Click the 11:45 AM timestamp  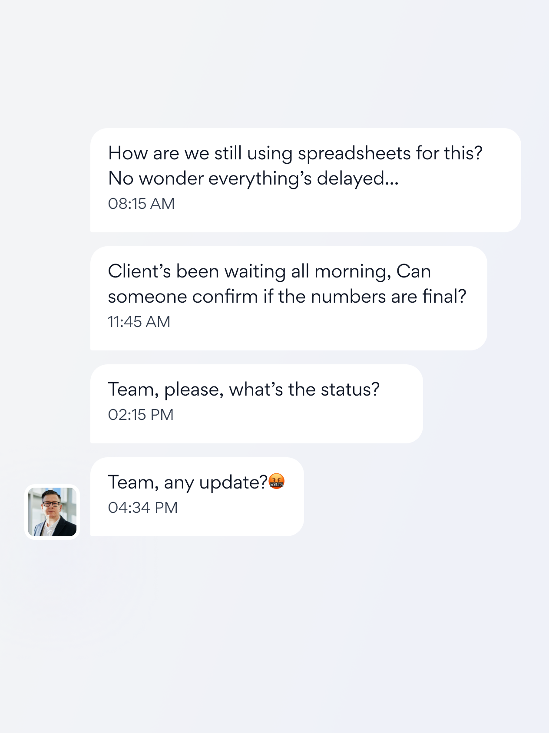point(139,322)
